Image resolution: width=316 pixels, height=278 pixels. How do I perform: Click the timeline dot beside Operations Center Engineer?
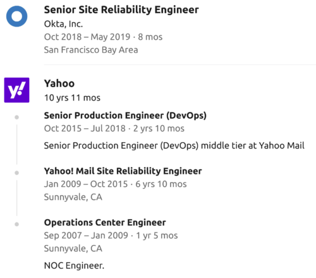16,224
